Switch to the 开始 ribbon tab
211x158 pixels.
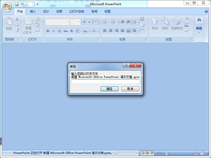(20, 12)
